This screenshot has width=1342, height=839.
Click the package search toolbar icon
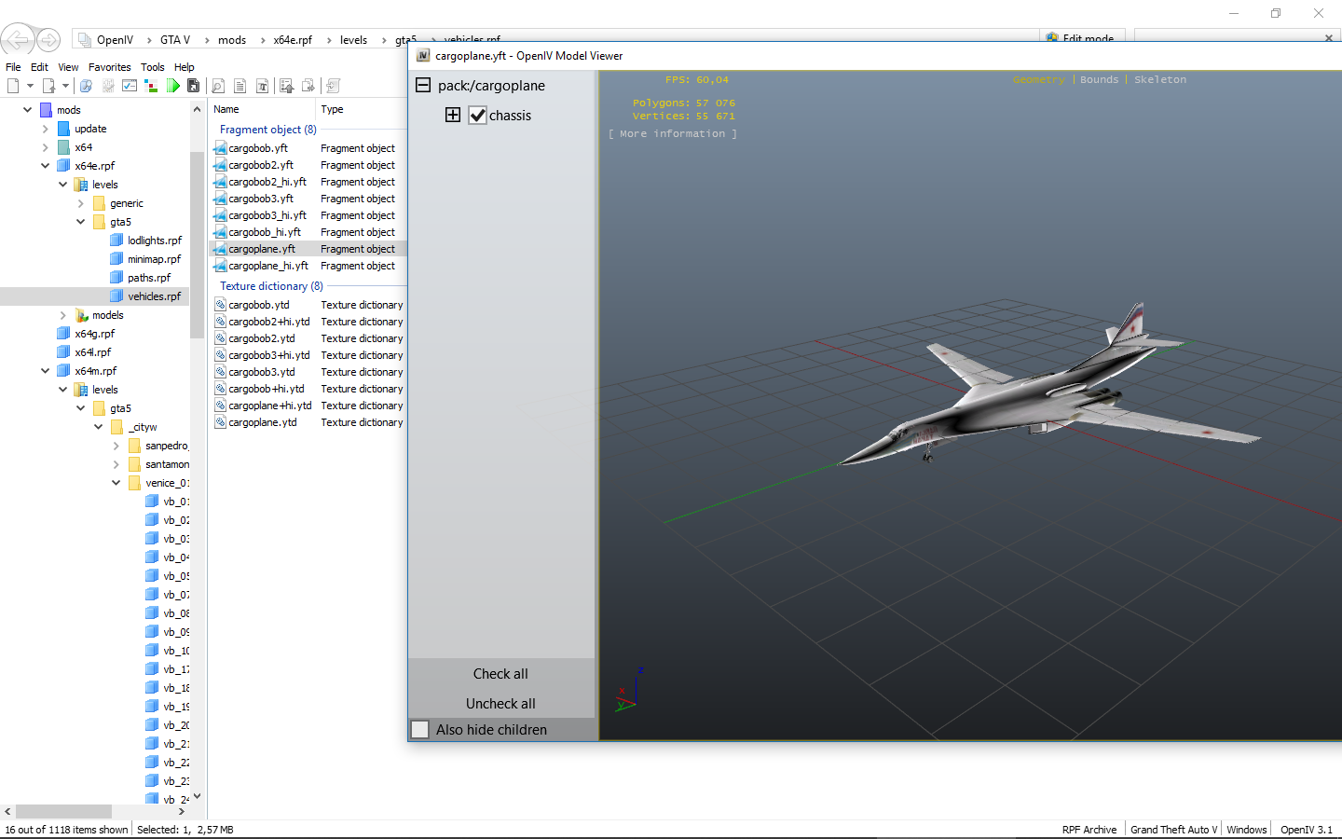(86, 86)
